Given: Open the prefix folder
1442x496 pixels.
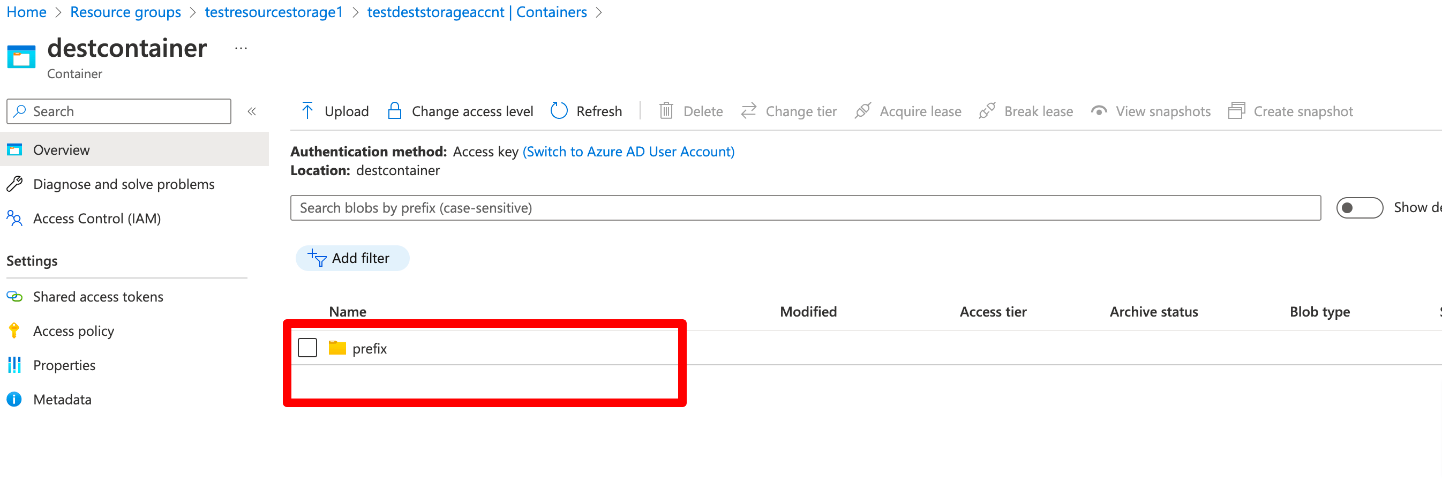Looking at the screenshot, I should tap(370, 349).
